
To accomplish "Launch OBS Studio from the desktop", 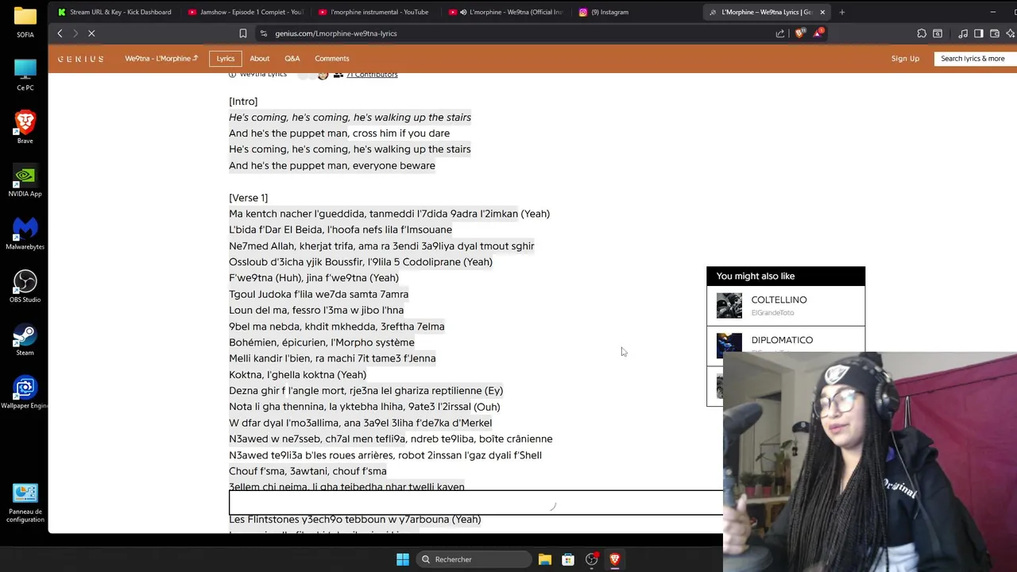I will (25, 286).
